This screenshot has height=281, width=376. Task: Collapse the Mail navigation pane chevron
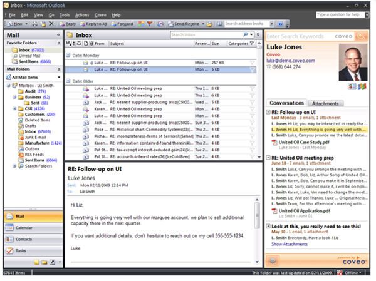point(58,35)
